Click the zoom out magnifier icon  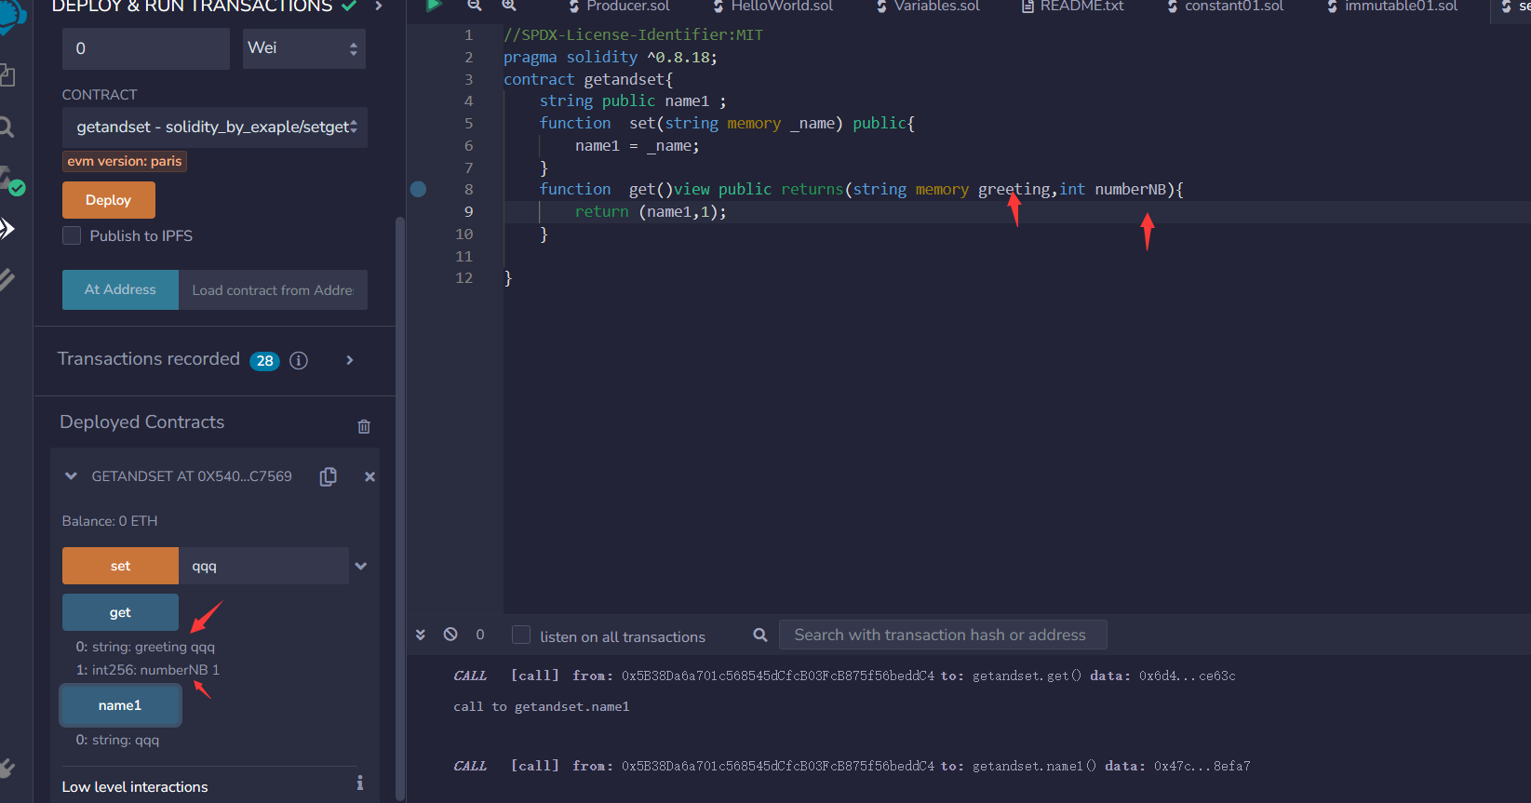(x=475, y=5)
